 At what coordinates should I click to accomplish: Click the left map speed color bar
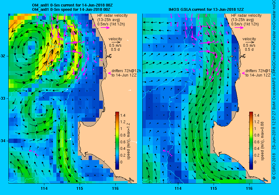tap(117, 141)
